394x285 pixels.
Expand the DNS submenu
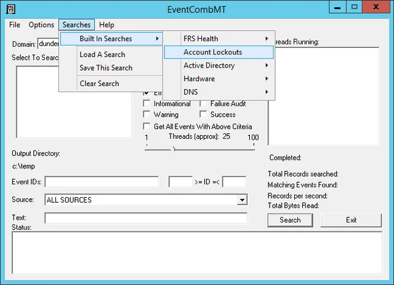[219, 92]
